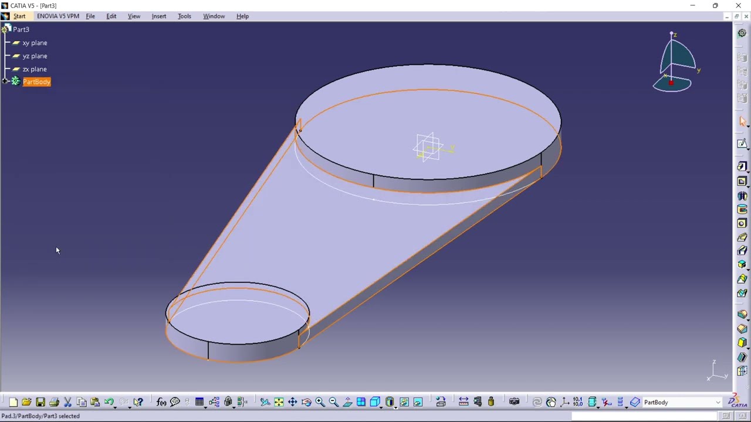Undo the last action

coord(109,402)
